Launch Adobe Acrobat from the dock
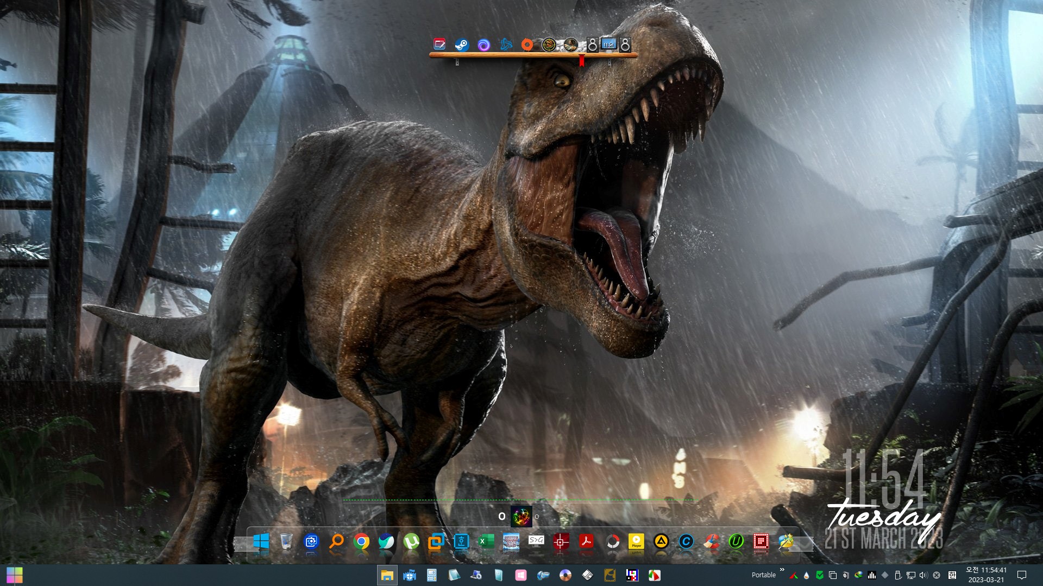Screen dimensions: 1043x586 pyautogui.click(x=586, y=541)
